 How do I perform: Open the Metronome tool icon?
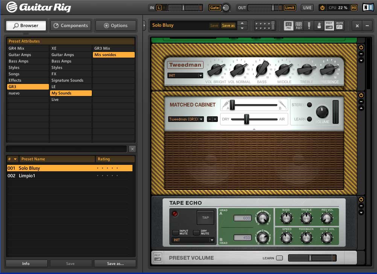(319, 26)
